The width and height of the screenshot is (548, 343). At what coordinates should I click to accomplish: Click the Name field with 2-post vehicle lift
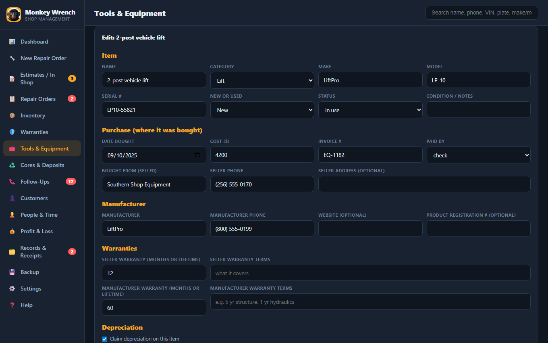pos(154,80)
